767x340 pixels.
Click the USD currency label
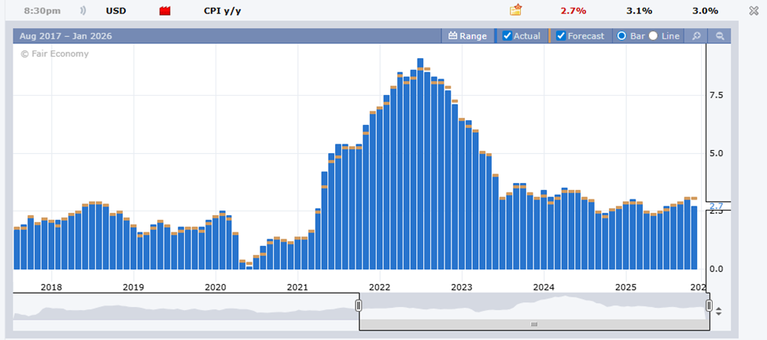click(x=115, y=11)
